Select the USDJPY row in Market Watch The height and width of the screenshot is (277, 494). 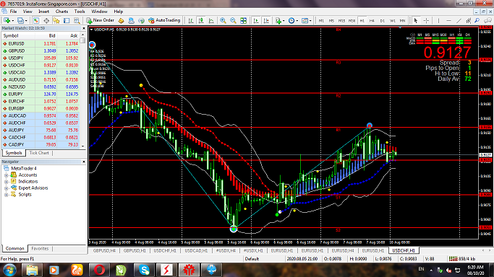click(x=41, y=58)
